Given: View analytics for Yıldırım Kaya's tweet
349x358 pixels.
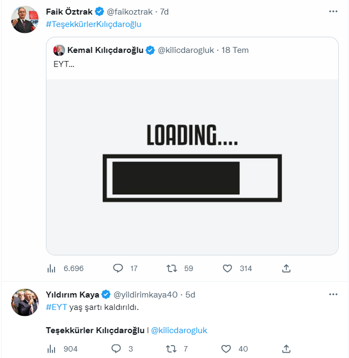Looking at the screenshot, I should (x=52, y=349).
